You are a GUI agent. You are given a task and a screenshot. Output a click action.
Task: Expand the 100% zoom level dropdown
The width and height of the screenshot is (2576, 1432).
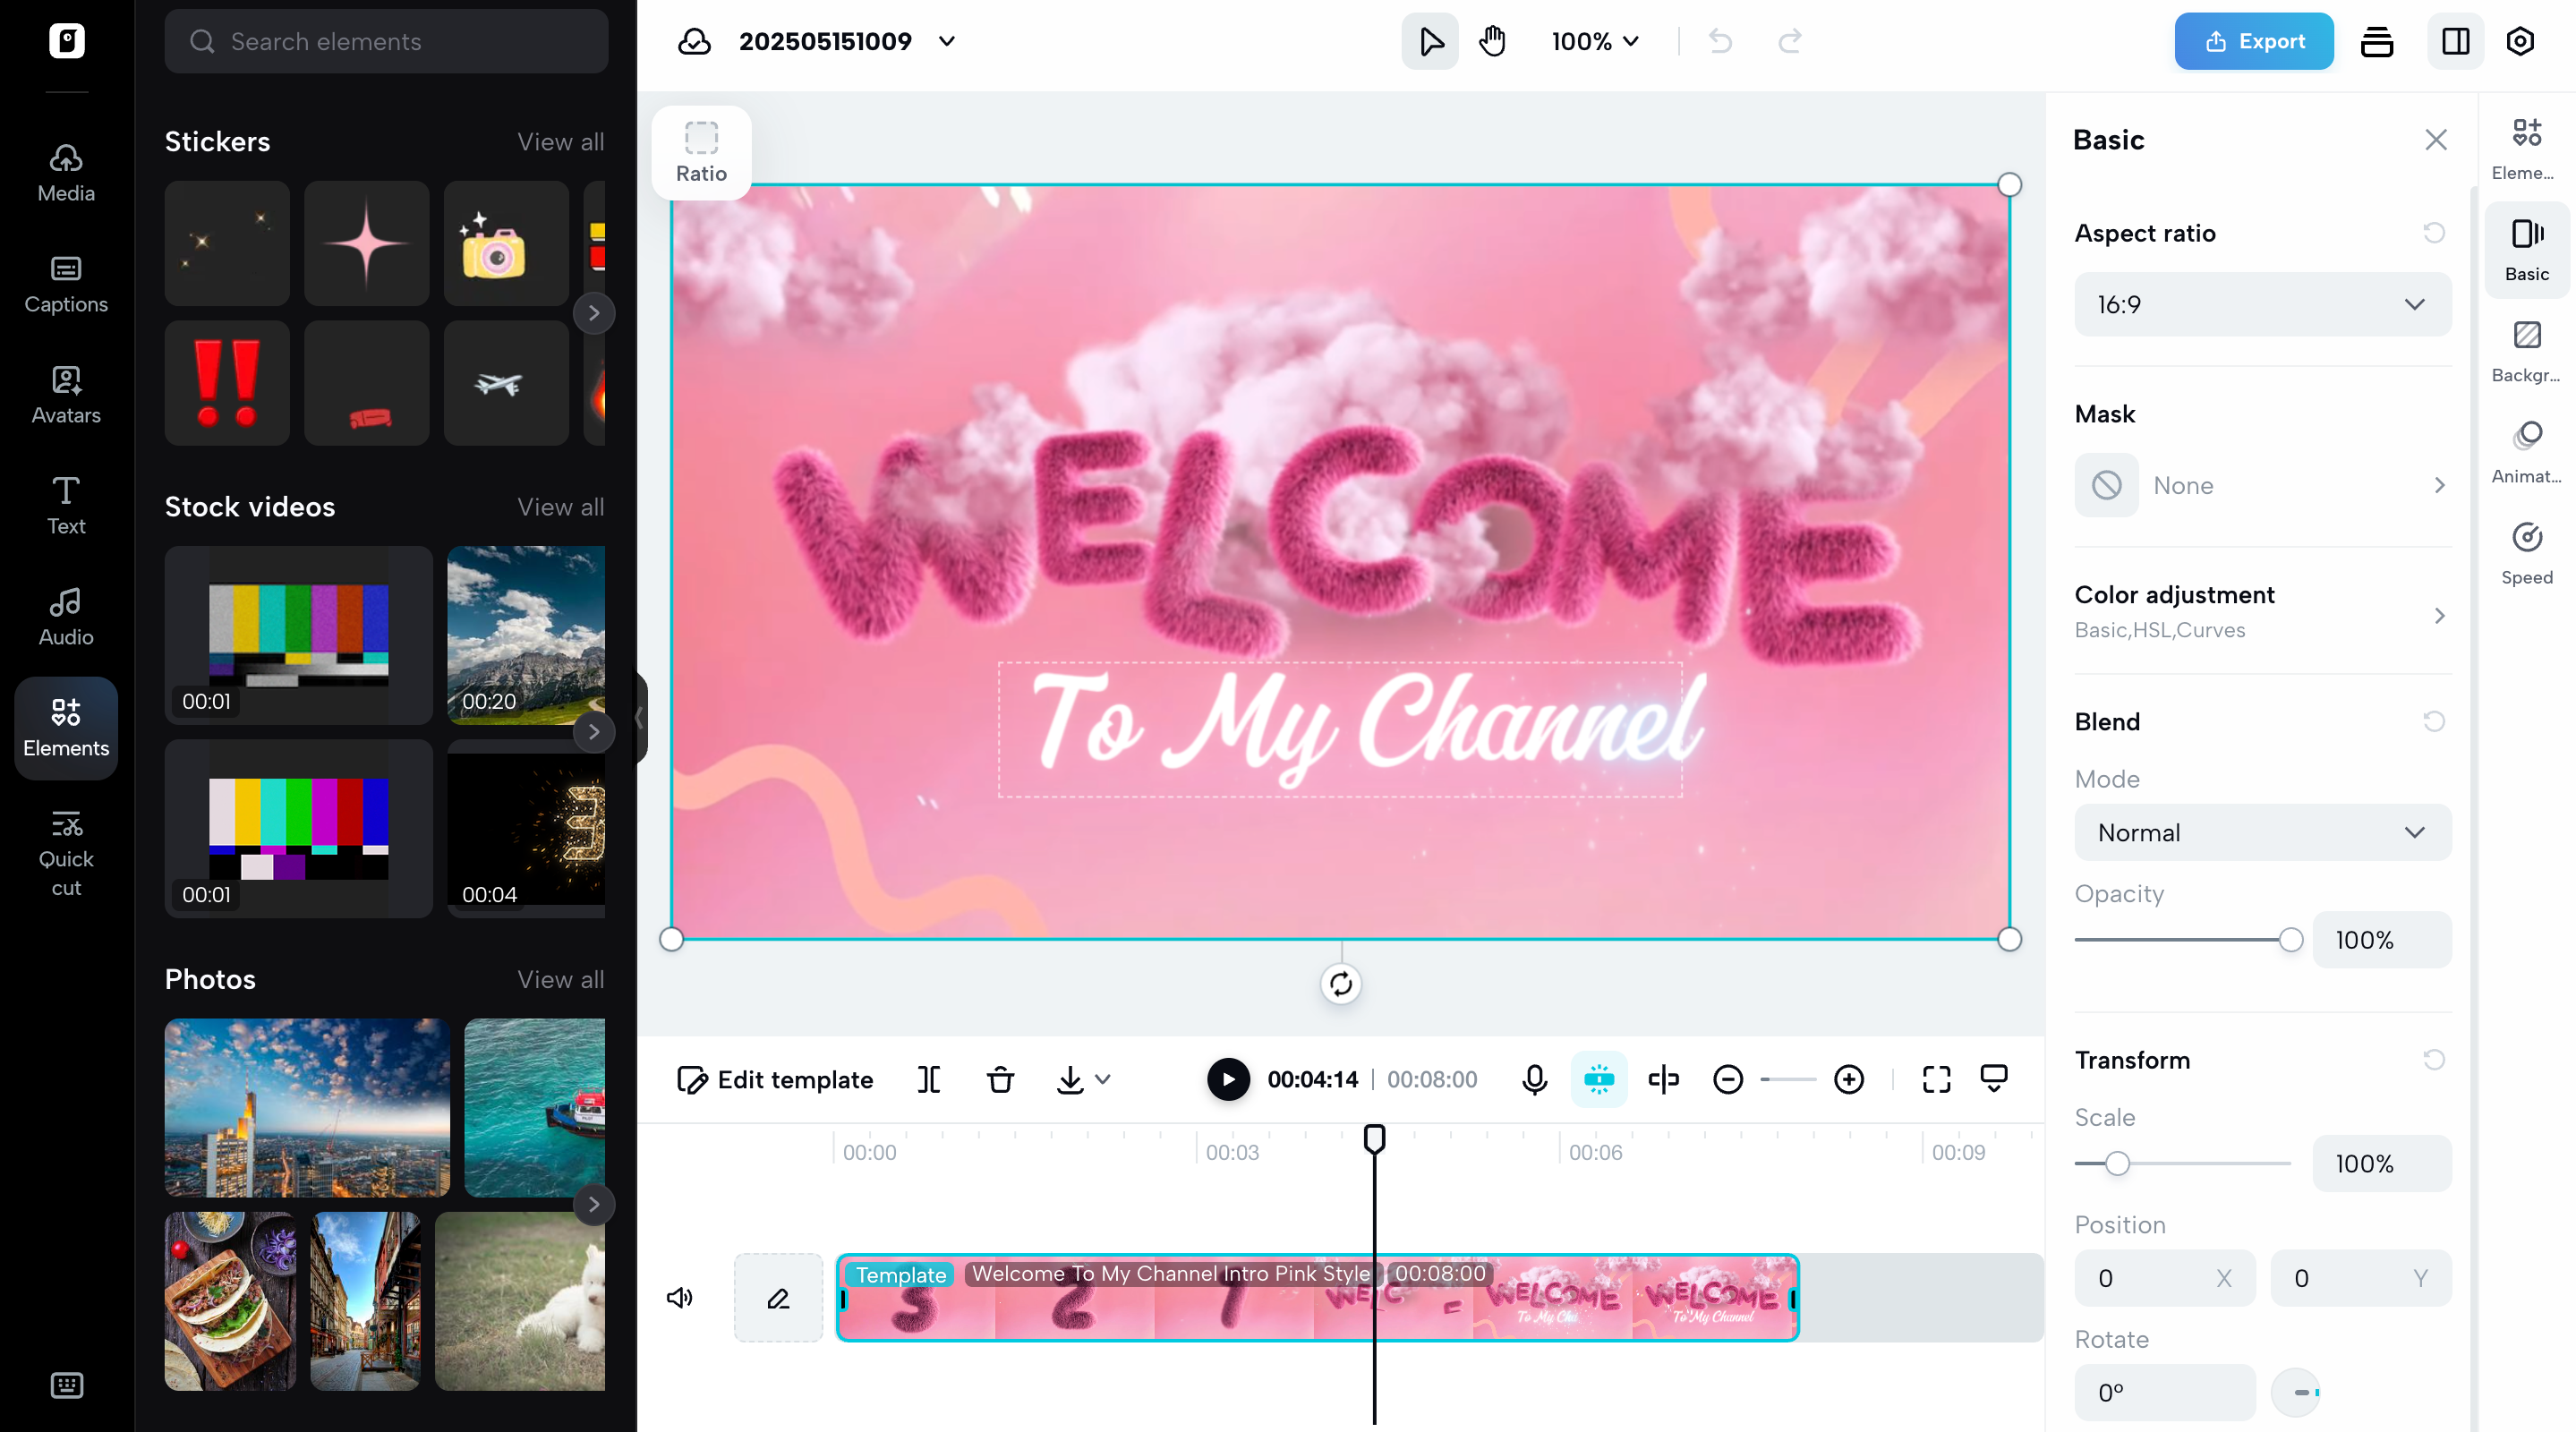1595,41
